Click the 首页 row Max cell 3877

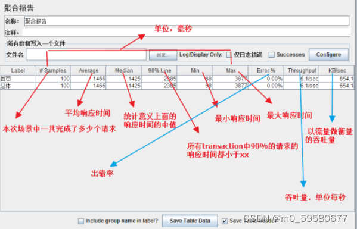230,79
